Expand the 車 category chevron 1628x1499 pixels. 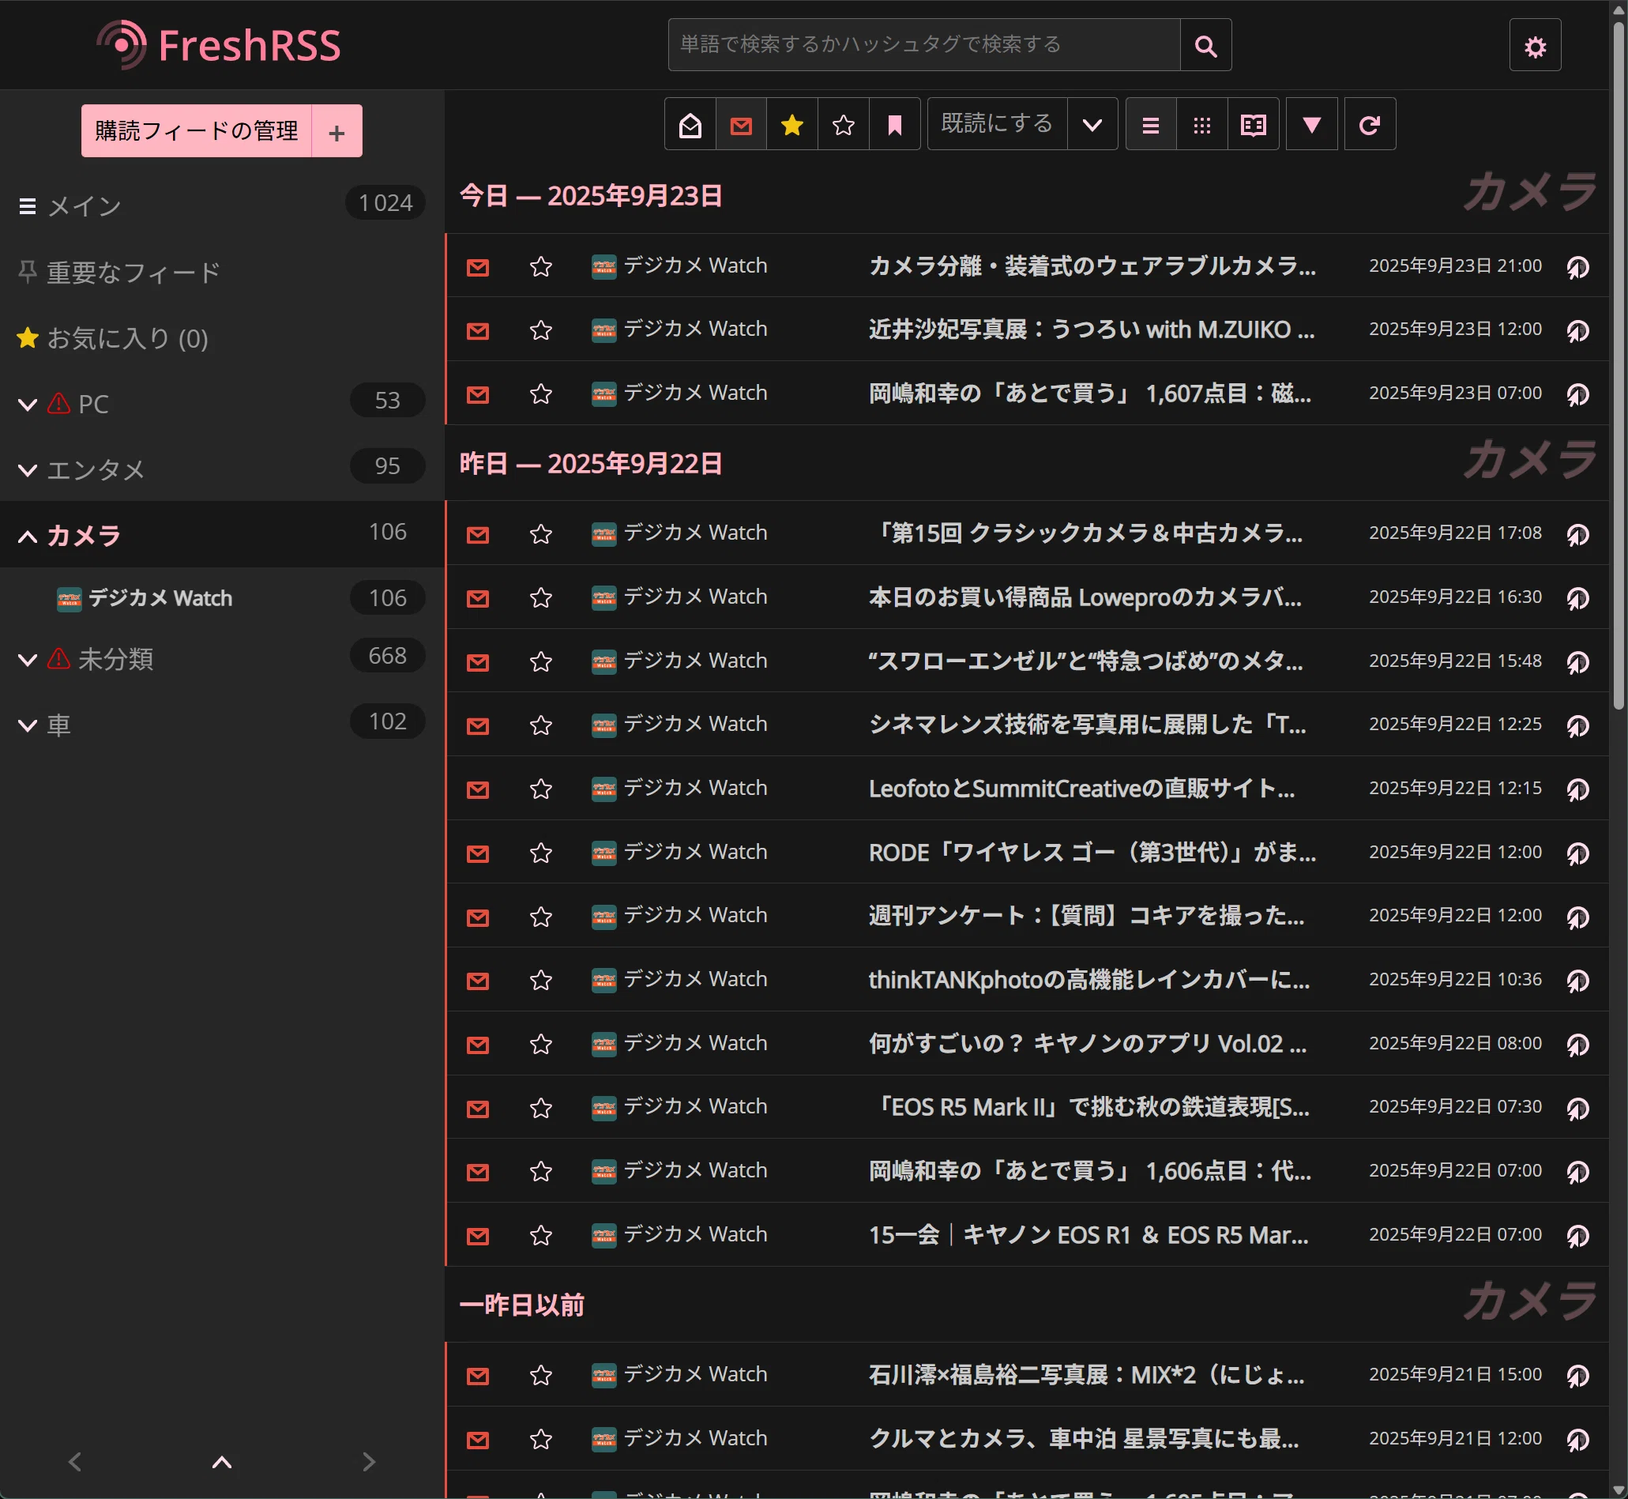[28, 726]
